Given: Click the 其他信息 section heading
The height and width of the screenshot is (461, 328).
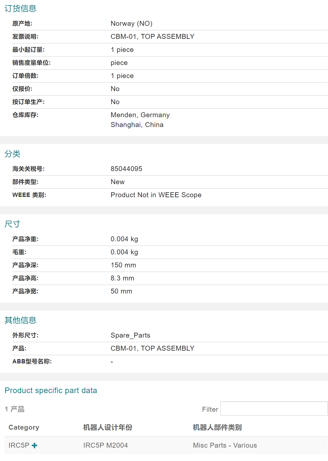Looking at the screenshot, I should tap(21, 320).
